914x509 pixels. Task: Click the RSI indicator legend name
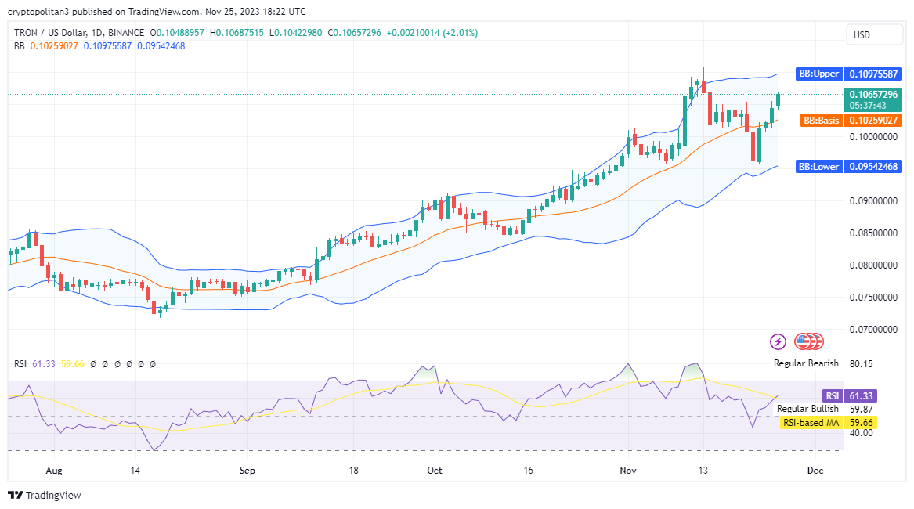point(21,364)
